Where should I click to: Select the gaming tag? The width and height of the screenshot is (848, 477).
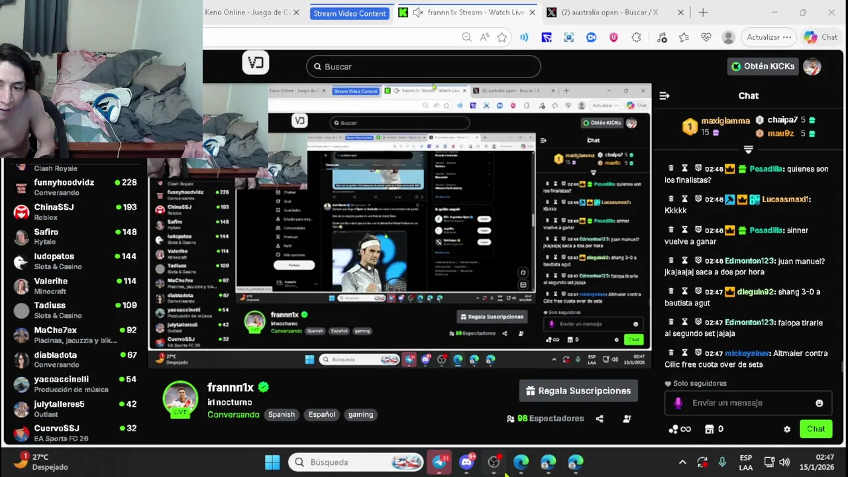(x=361, y=415)
